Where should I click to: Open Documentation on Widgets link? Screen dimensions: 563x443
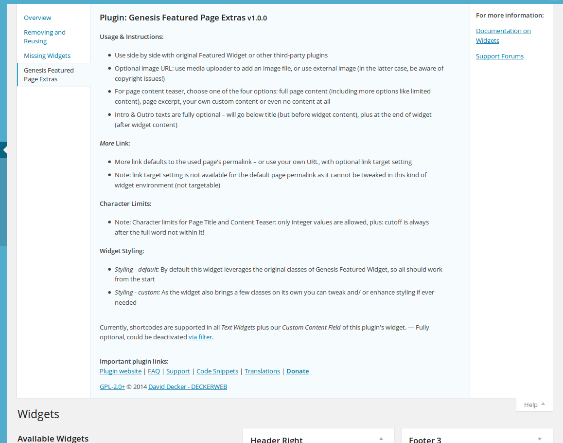(503, 36)
